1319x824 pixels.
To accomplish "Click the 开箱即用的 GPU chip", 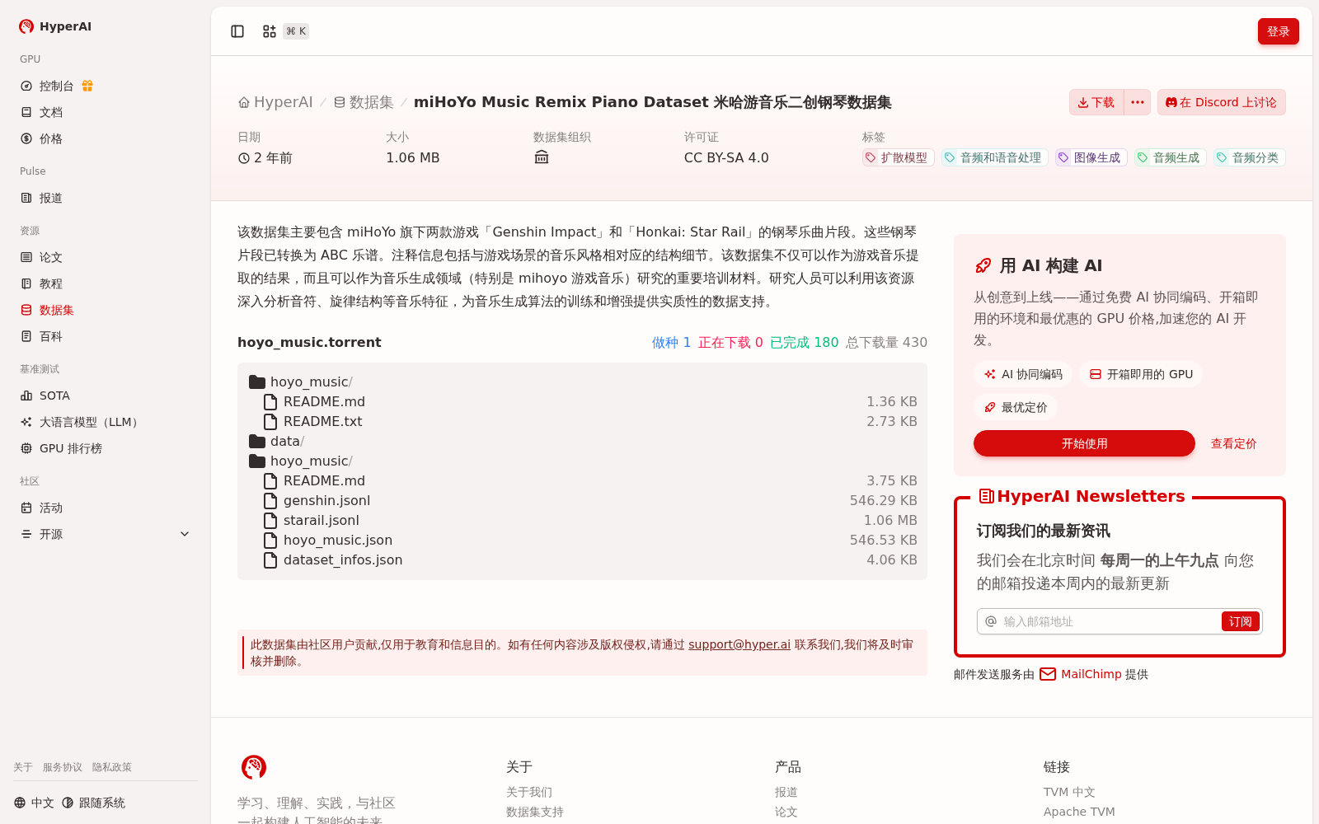I will [1141, 374].
